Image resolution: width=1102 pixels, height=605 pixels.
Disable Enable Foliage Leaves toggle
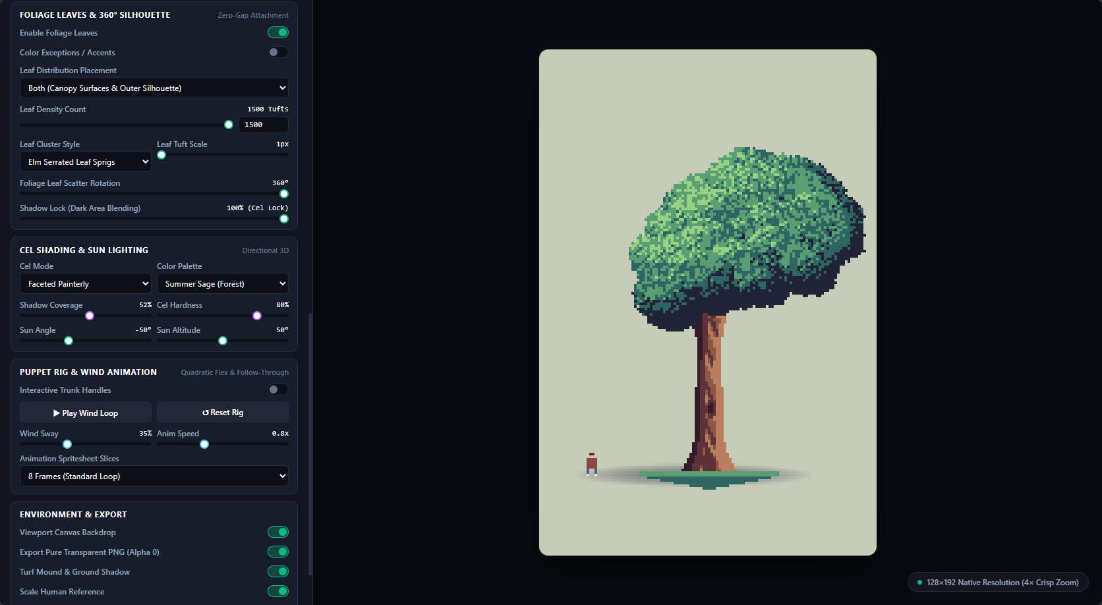click(x=278, y=32)
